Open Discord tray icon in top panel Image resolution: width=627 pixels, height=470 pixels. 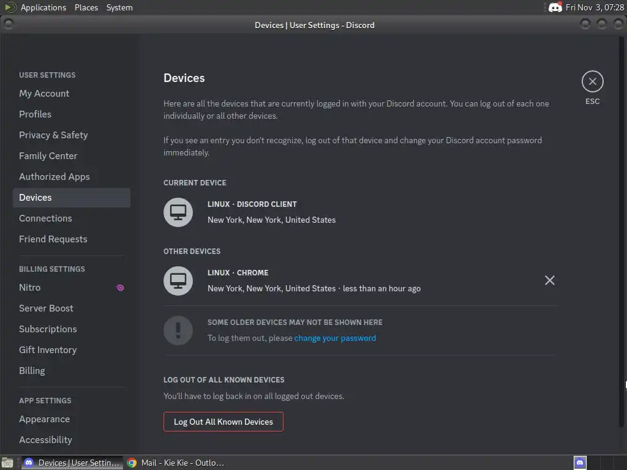(555, 7)
